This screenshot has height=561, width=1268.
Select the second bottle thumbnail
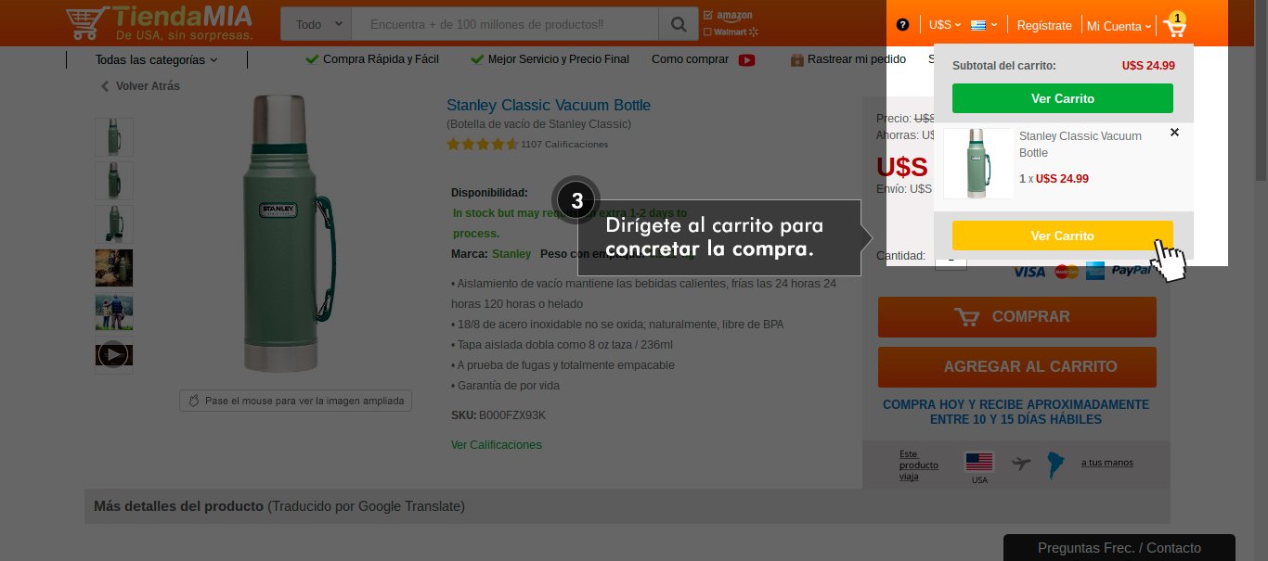pyautogui.click(x=113, y=181)
